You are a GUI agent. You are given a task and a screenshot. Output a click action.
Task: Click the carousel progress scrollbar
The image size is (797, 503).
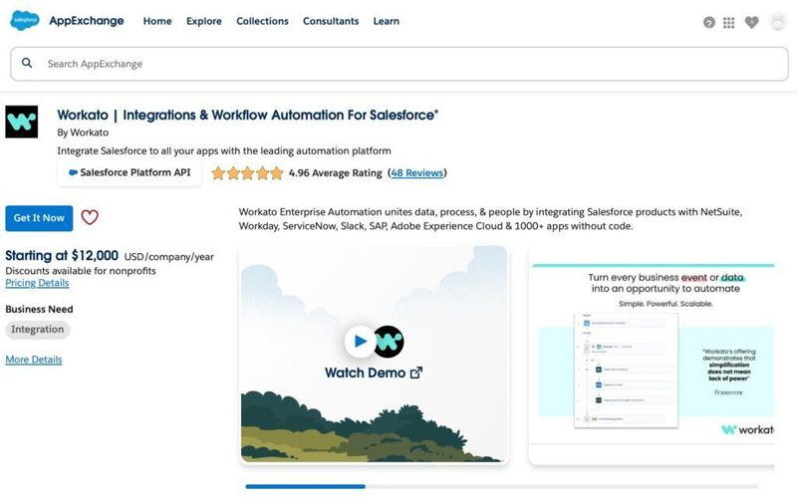point(501,487)
